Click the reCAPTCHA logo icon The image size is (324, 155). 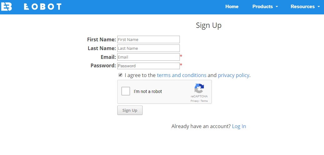tap(199, 88)
